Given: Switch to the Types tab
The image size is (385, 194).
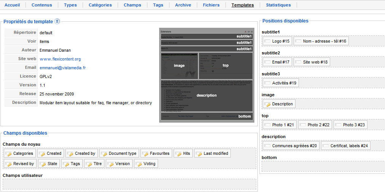Looking at the screenshot, I should [70, 5].
